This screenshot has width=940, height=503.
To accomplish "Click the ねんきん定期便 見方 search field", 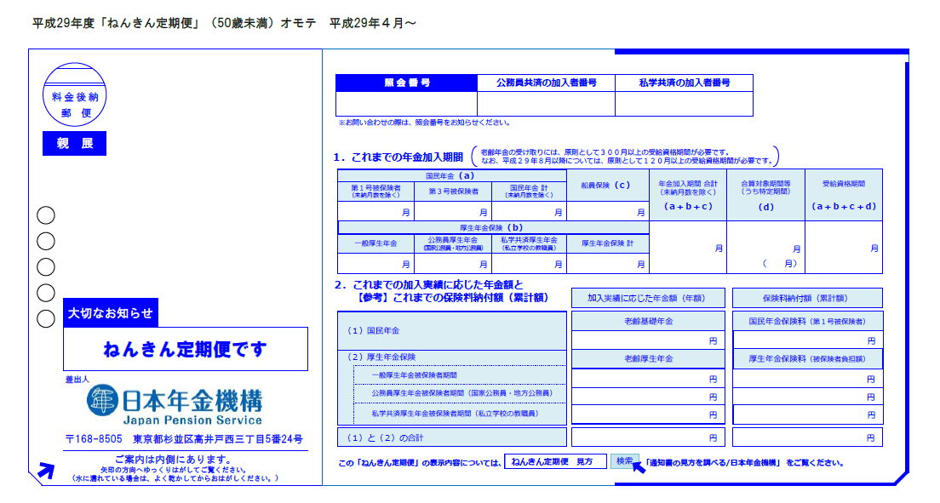I will pos(555,461).
